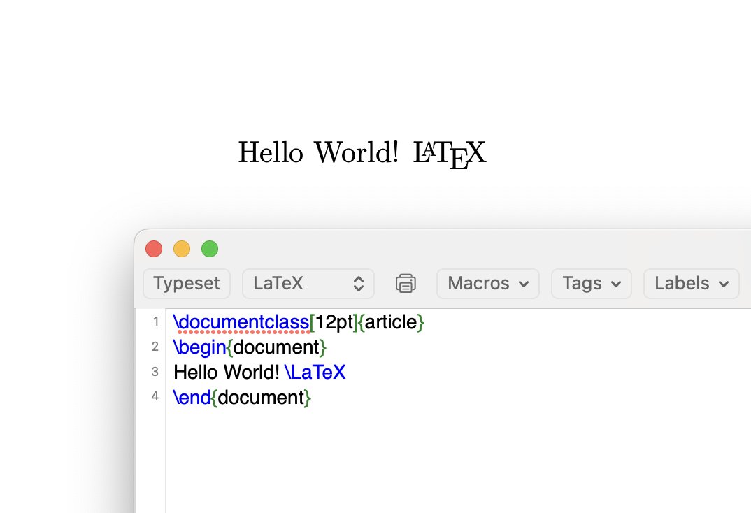Image resolution: width=751 pixels, height=513 pixels.
Task: Open the LaTeX engine dropdown
Action: 308,283
